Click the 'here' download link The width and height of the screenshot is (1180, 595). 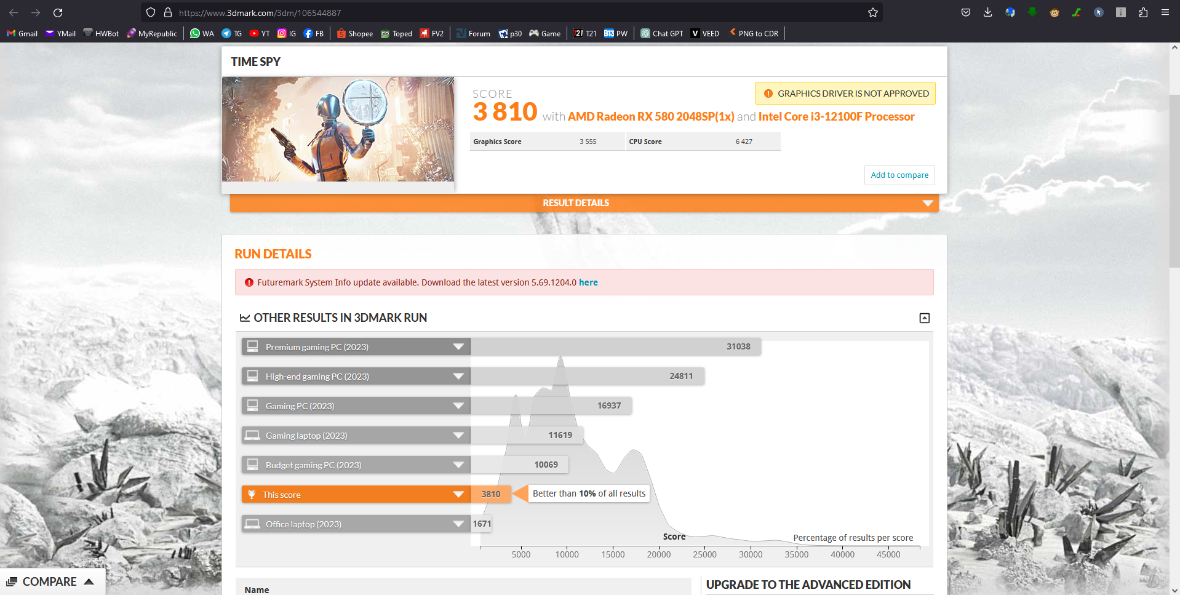point(588,282)
